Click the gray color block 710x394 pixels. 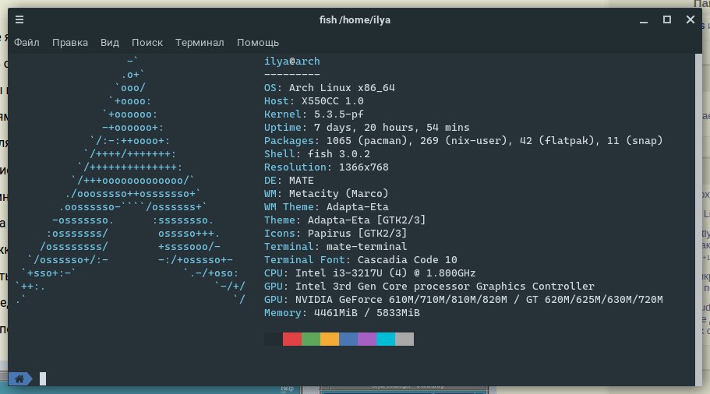(404, 339)
